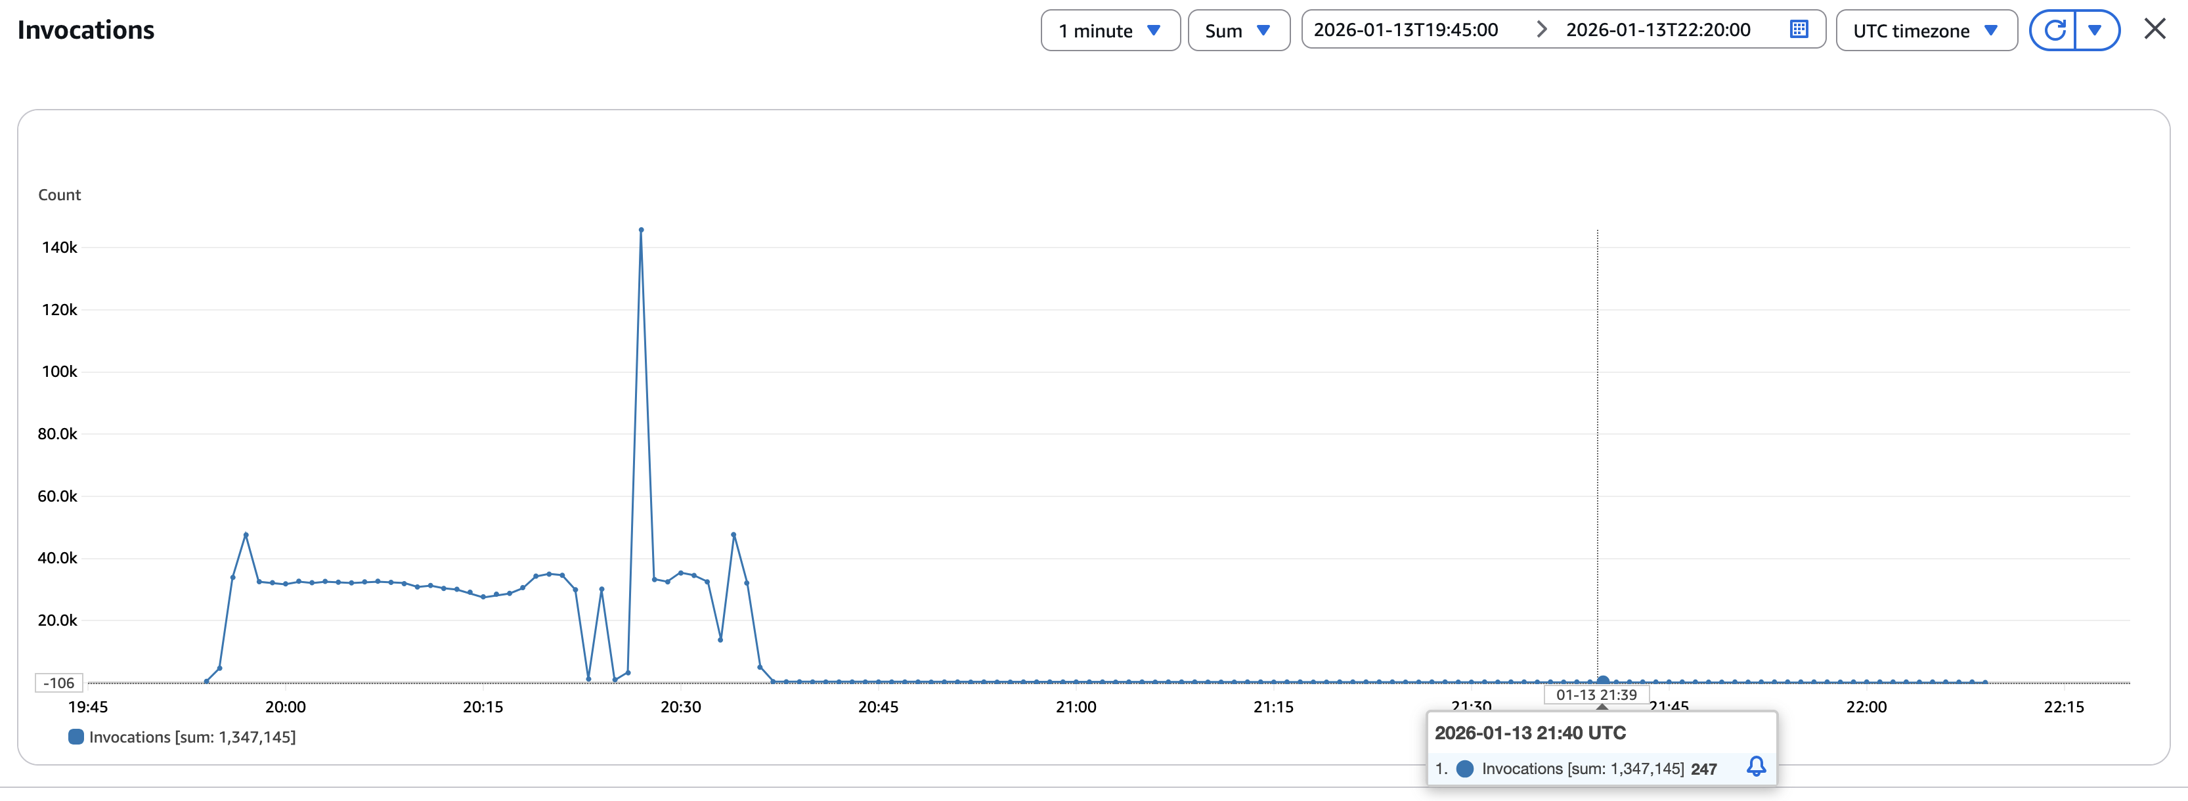The height and width of the screenshot is (801, 2188).
Task: Click the peak data point near 146k
Action: click(x=642, y=229)
